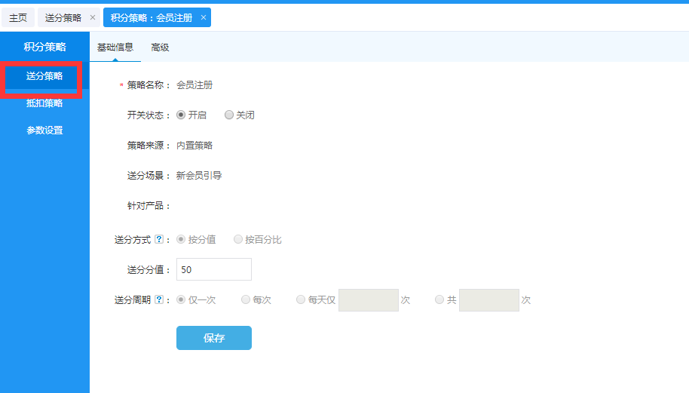The width and height of the screenshot is (689, 393).
Task: Select 送分策略 in the left sidebar
Action: pyautogui.click(x=44, y=76)
